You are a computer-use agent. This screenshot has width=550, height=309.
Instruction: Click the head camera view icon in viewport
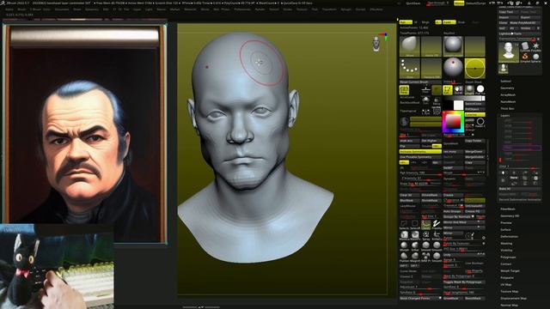coord(376,45)
